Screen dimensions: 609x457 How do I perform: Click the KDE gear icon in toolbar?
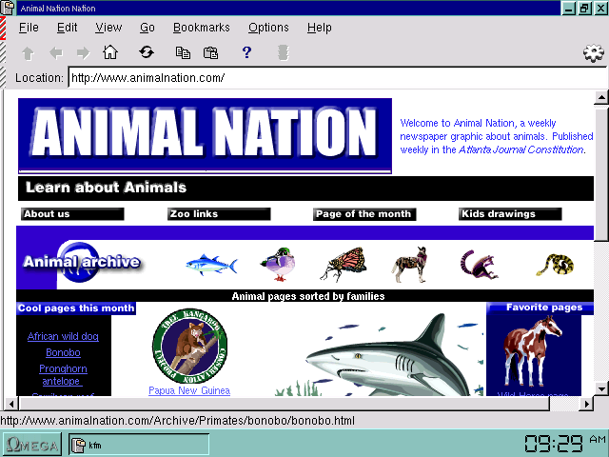[594, 53]
